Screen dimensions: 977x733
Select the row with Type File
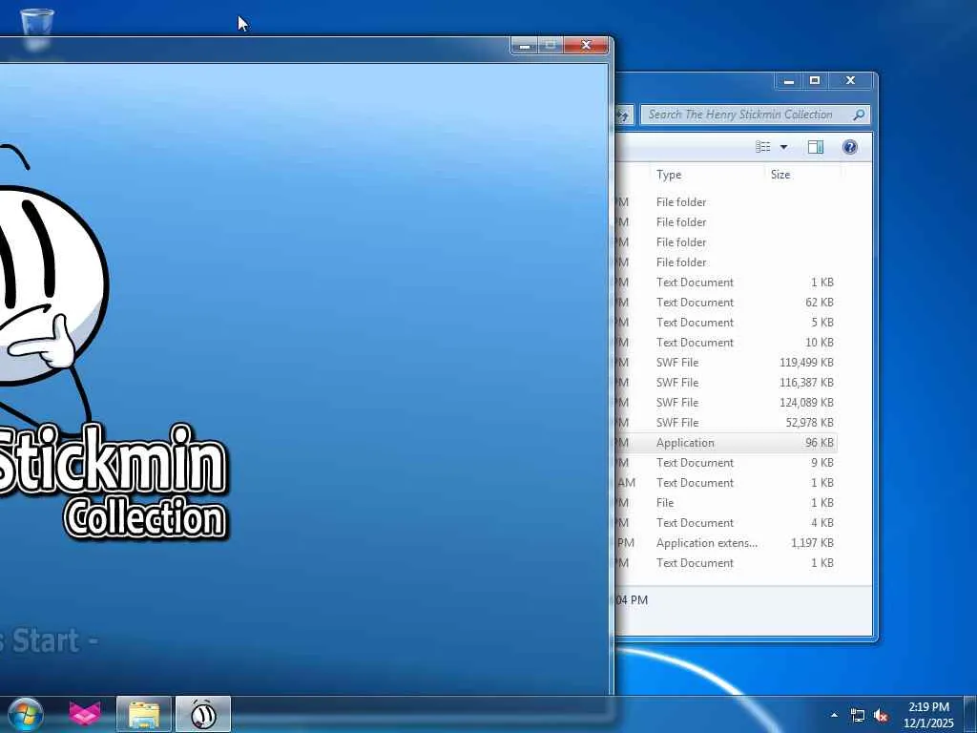tap(726, 502)
